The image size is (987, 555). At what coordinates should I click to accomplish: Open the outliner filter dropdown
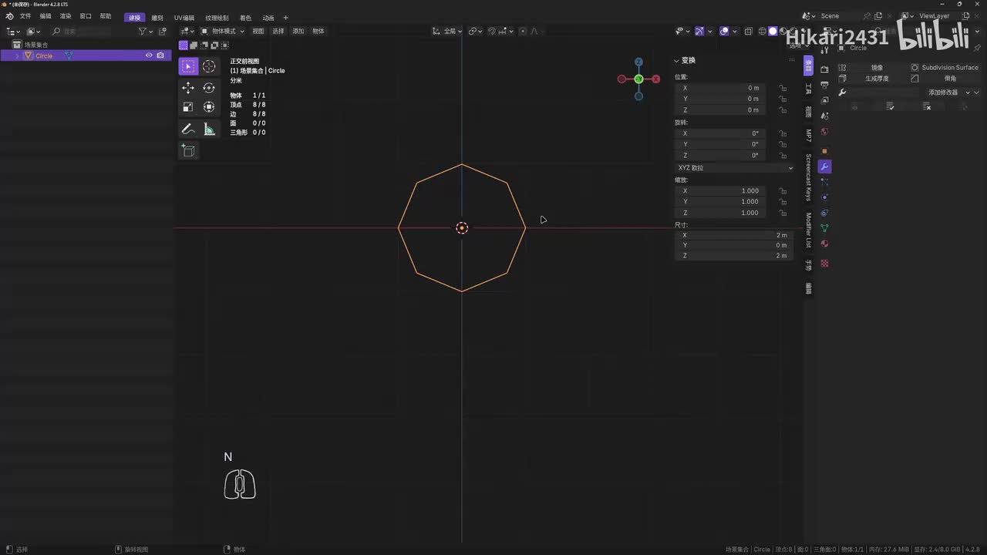coord(145,32)
